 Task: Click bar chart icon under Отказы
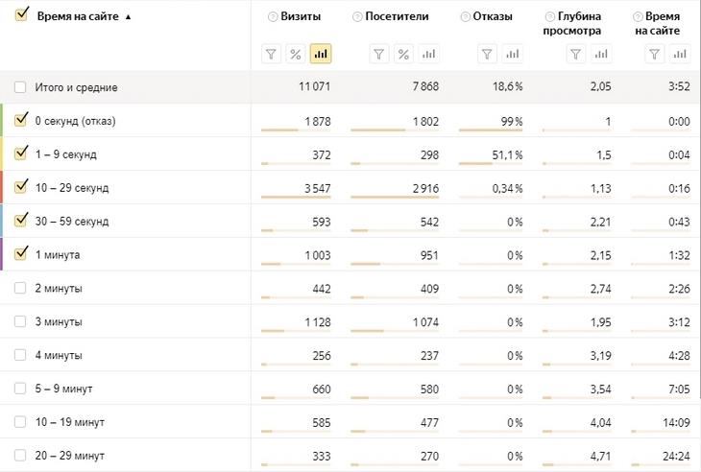point(512,54)
